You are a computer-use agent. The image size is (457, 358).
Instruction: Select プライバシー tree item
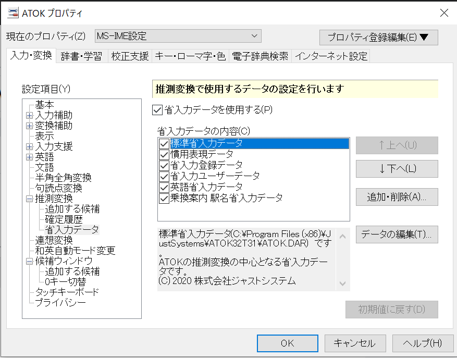coord(60,303)
